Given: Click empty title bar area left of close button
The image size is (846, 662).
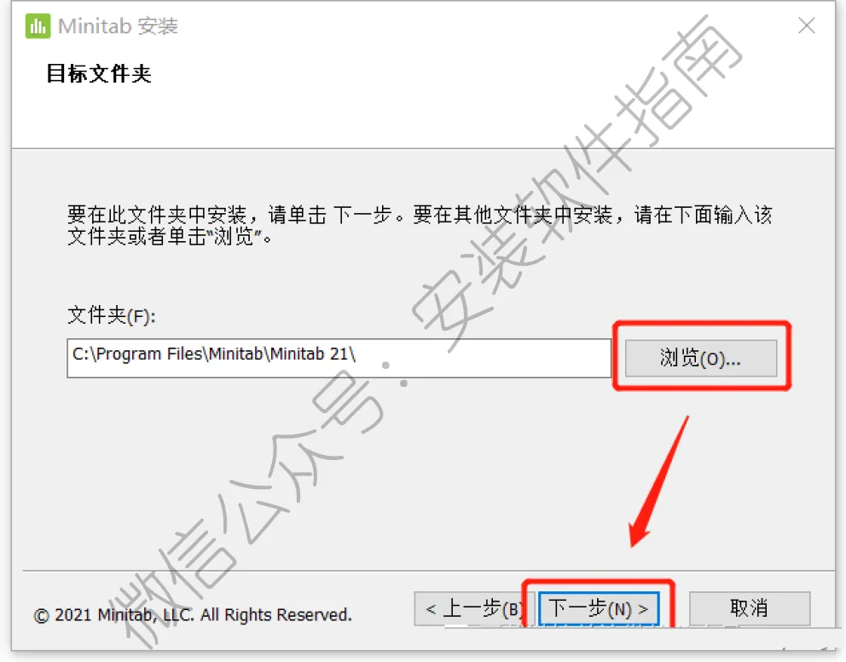Looking at the screenshot, I should (485, 26).
